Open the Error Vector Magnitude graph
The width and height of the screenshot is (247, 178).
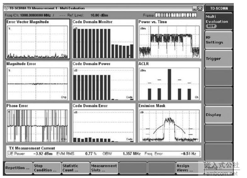[x=38, y=39]
